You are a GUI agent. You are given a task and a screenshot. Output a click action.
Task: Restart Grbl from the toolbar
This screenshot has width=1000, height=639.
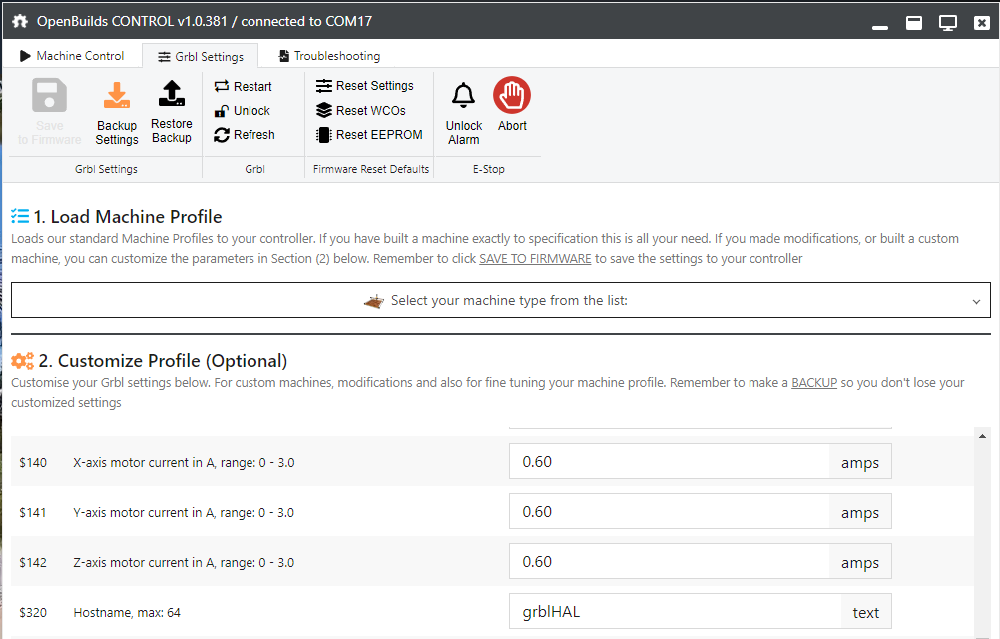click(x=243, y=87)
